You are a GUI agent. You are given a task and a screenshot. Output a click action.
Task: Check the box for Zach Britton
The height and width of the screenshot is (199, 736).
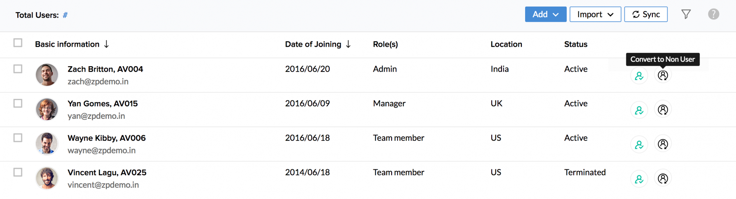pos(18,69)
